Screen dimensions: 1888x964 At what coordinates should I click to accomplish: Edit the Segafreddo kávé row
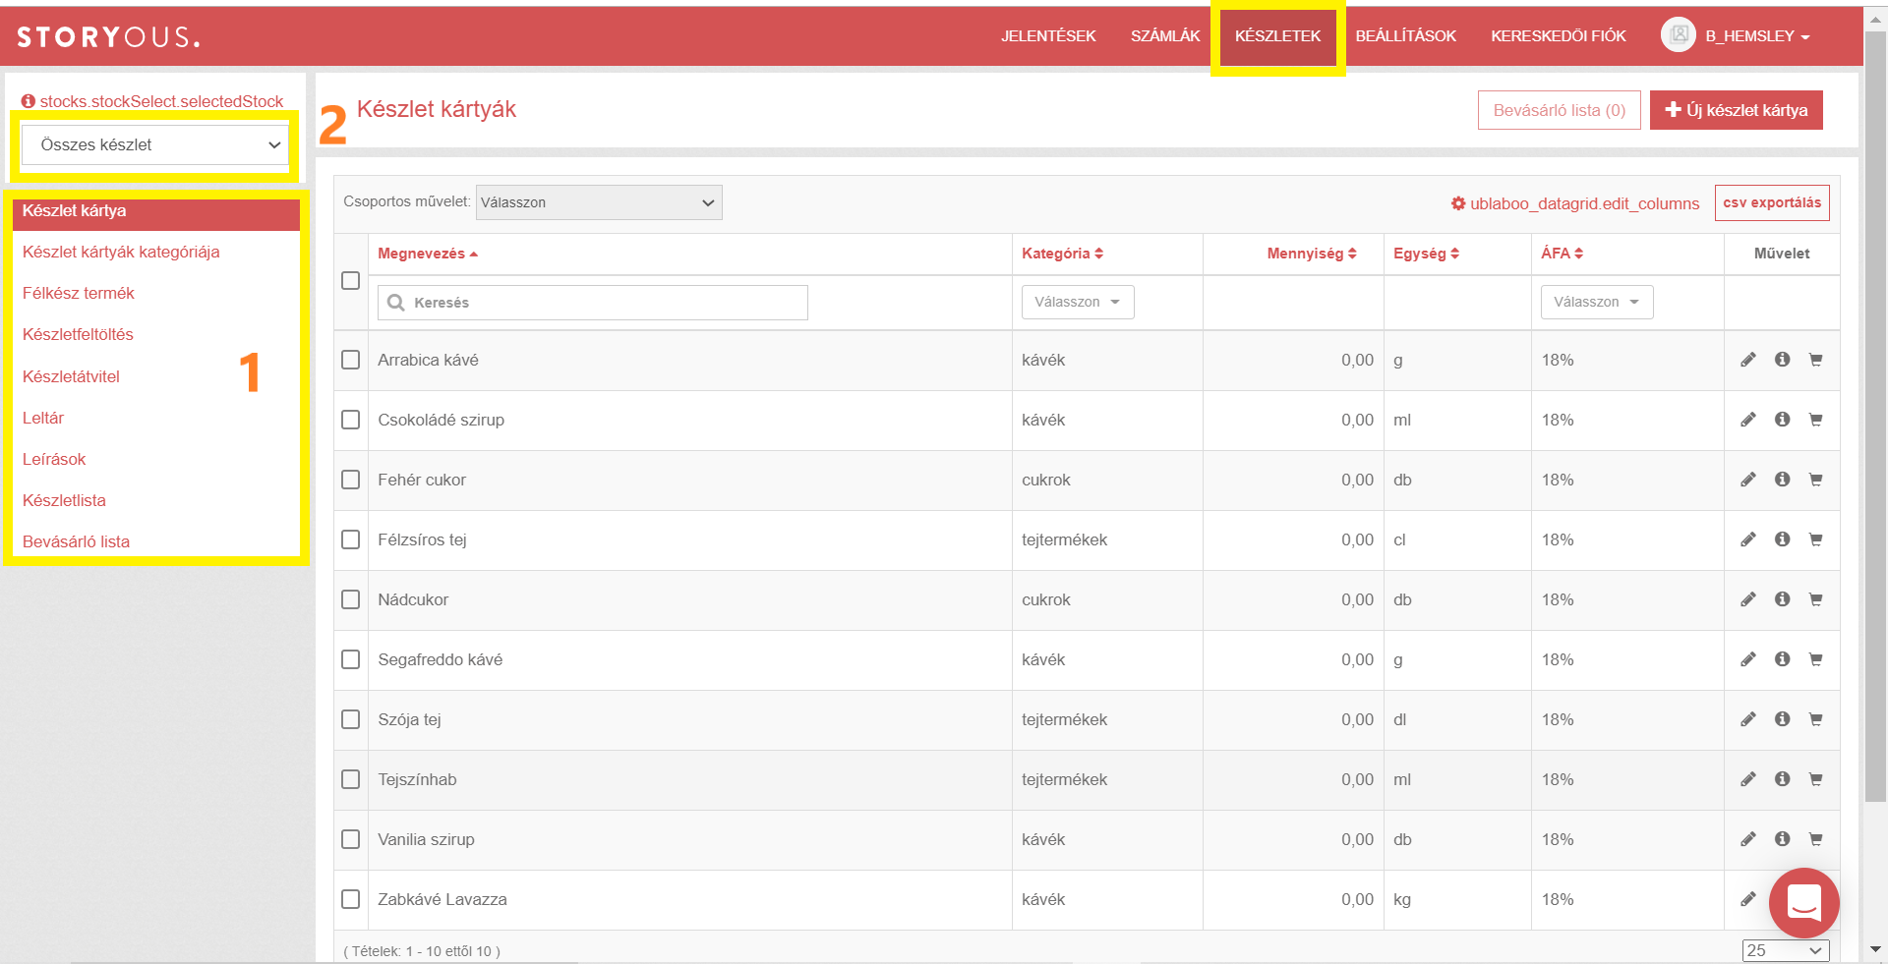pyautogui.click(x=1747, y=659)
